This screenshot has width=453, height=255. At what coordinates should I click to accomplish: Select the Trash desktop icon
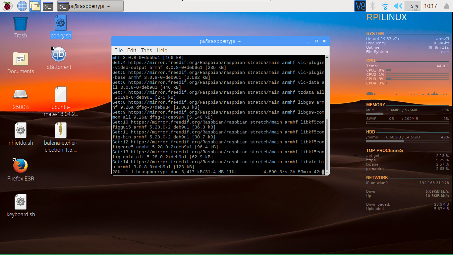[x=21, y=27]
